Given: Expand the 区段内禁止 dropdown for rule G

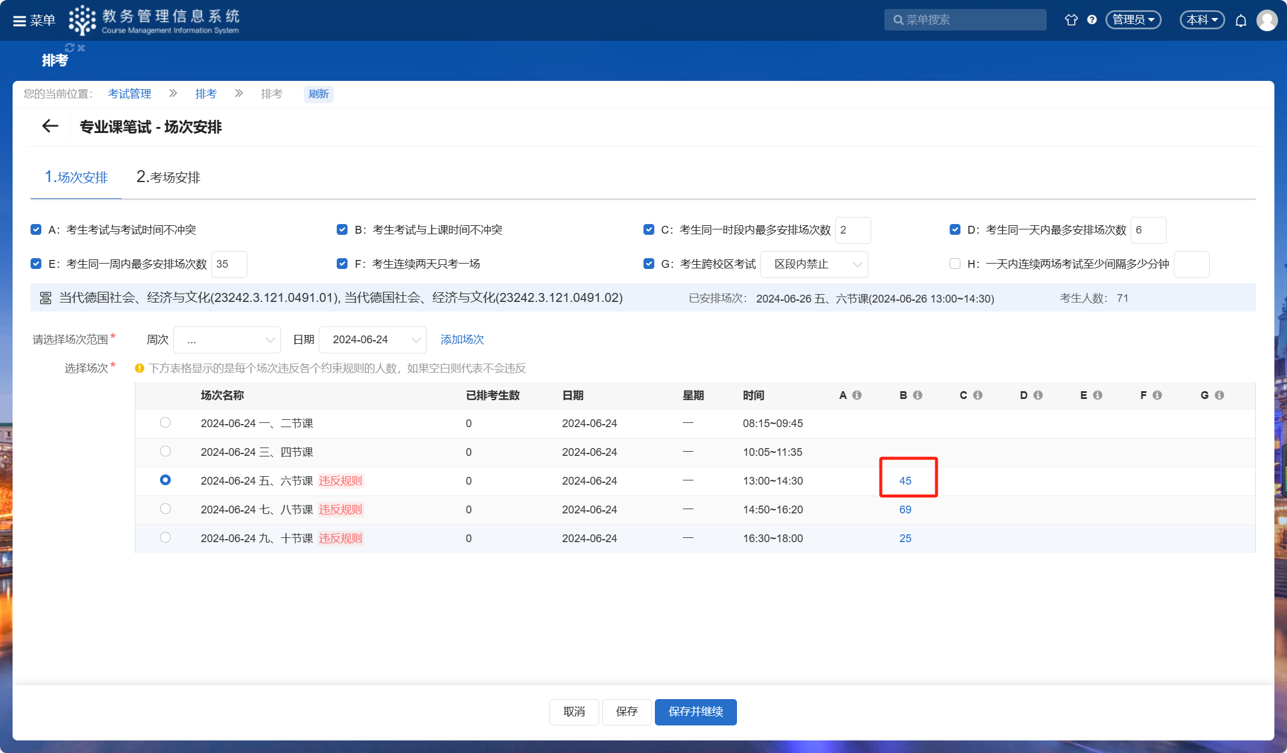Looking at the screenshot, I should coord(814,265).
